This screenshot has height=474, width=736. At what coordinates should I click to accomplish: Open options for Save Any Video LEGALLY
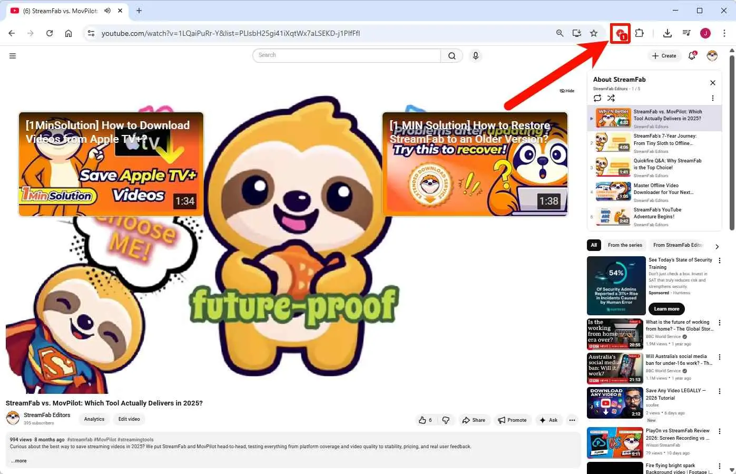click(719, 391)
